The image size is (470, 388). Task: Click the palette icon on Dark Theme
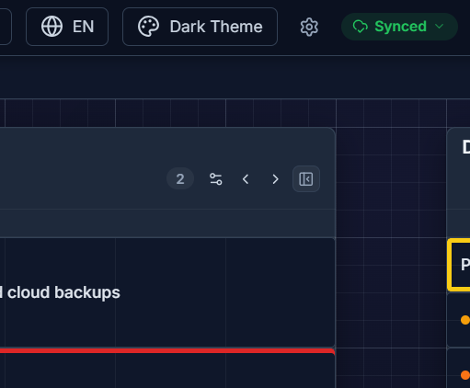(148, 27)
